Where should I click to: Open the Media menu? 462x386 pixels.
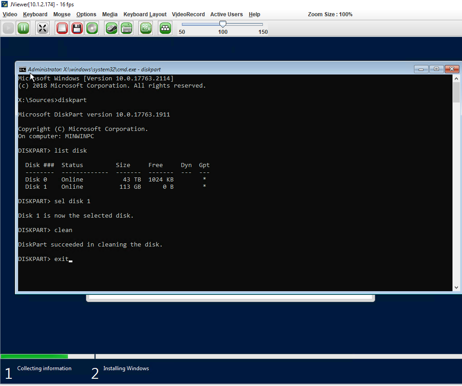coord(110,14)
